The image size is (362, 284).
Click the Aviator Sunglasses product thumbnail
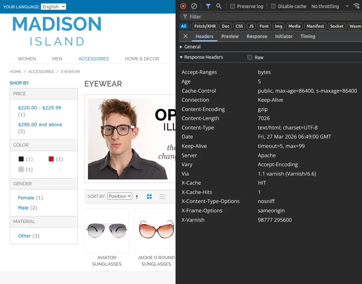point(107,230)
